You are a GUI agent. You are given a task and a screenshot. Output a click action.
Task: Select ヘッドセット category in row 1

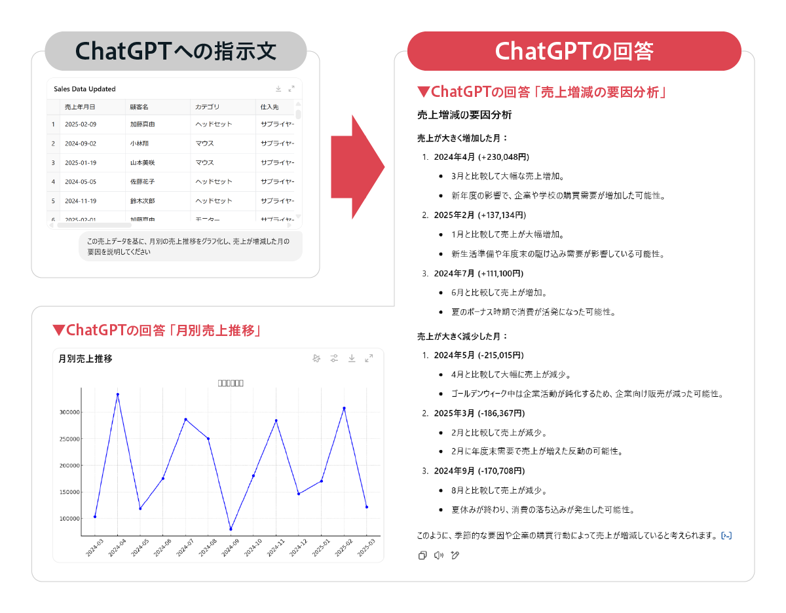pos(223,124)
